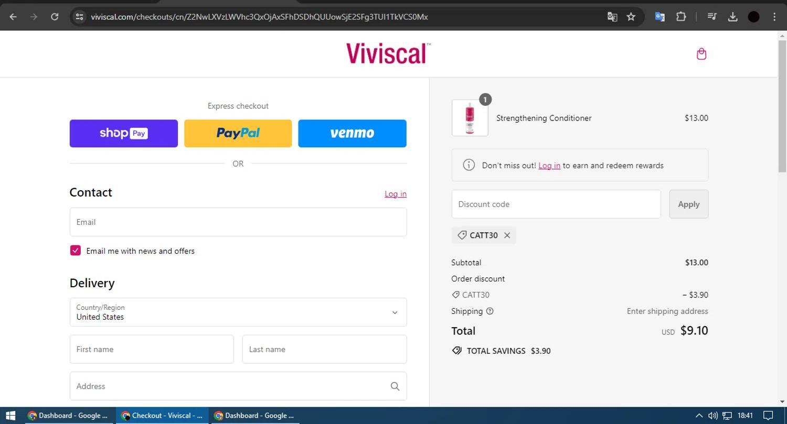
Task: Click the address search magnifier icon
Action: [395, 386]
